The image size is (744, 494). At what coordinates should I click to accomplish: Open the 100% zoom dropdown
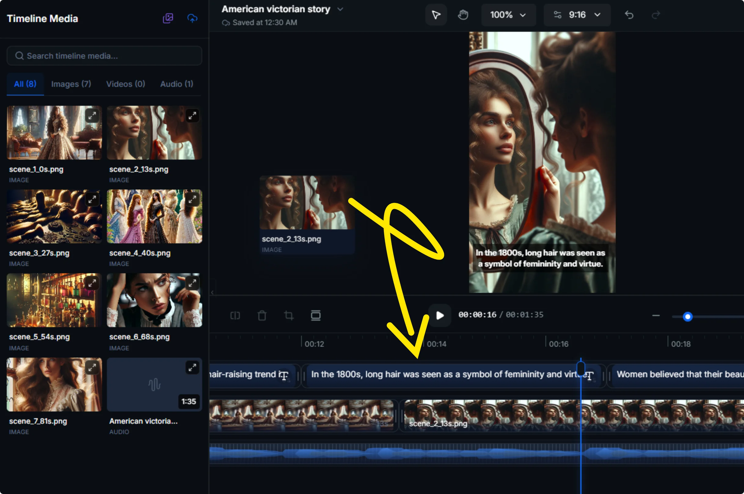[x=508, y=15]
